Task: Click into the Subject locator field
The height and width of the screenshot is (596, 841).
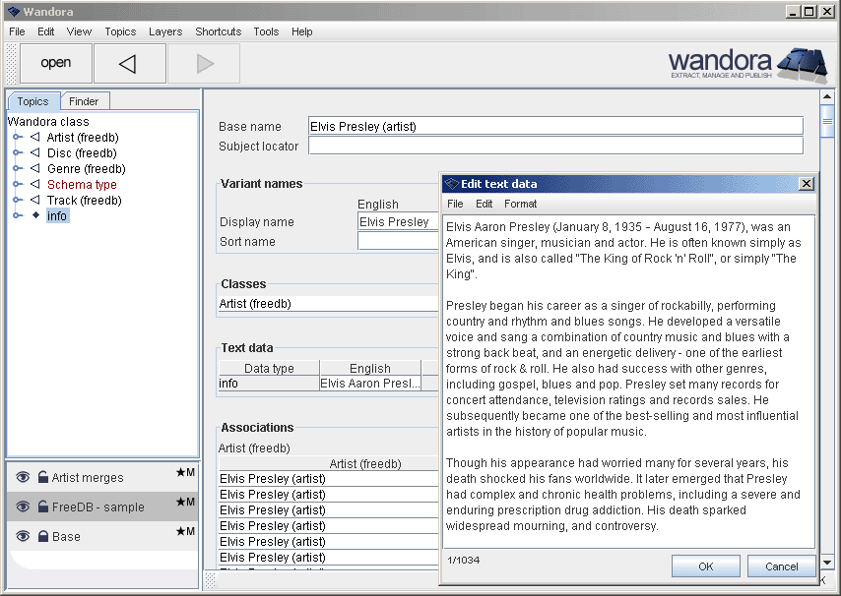Action: click(554, 147)
